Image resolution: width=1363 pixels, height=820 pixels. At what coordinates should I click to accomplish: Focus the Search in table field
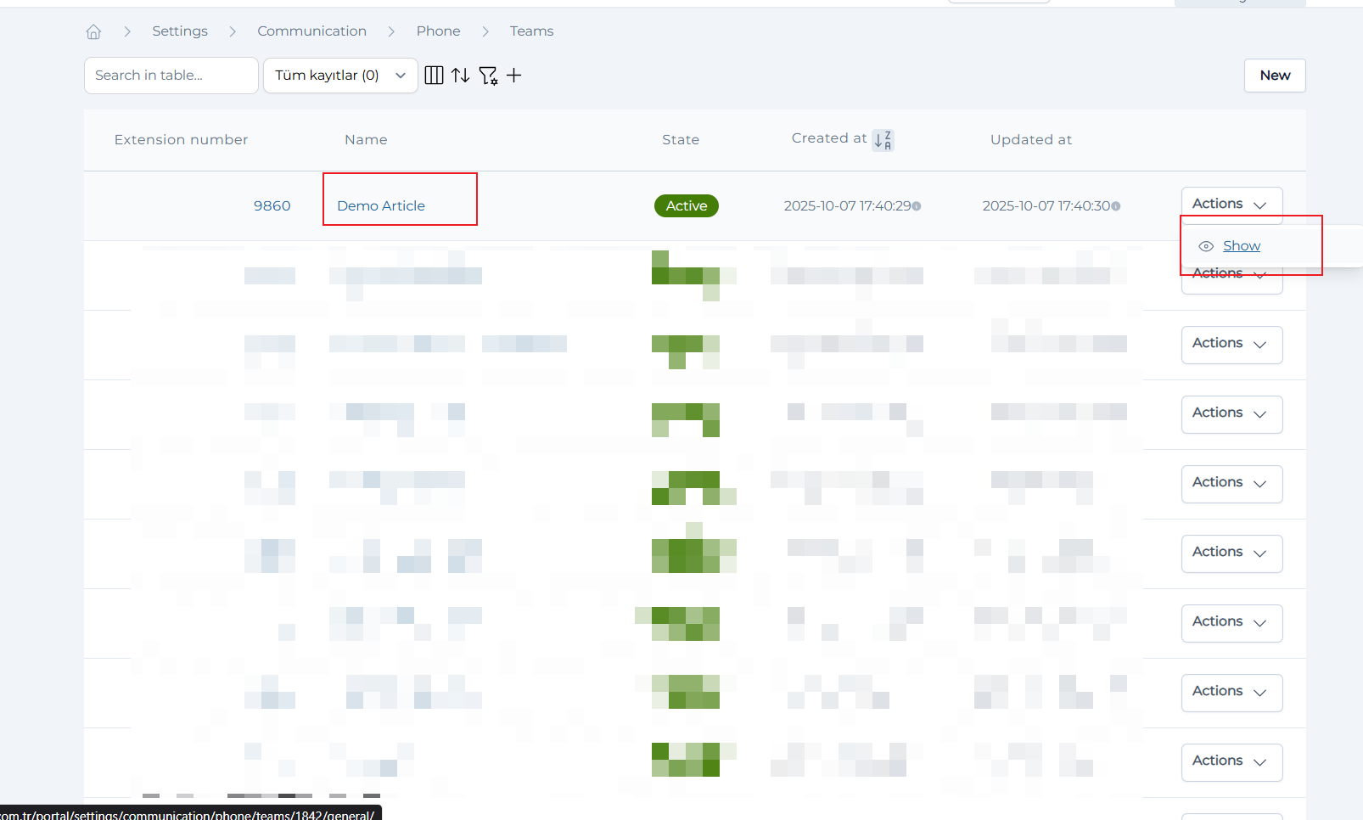[x=171, y=76]
